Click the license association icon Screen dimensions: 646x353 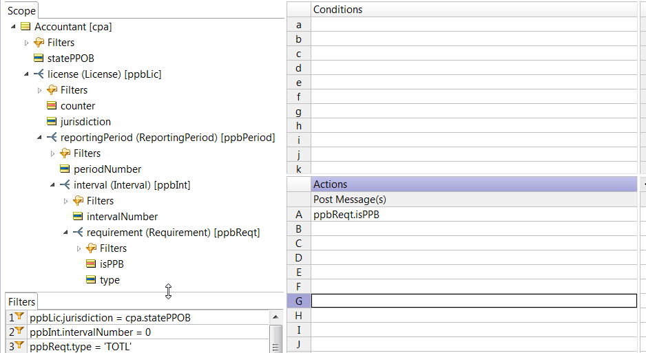tap(39, 74)
